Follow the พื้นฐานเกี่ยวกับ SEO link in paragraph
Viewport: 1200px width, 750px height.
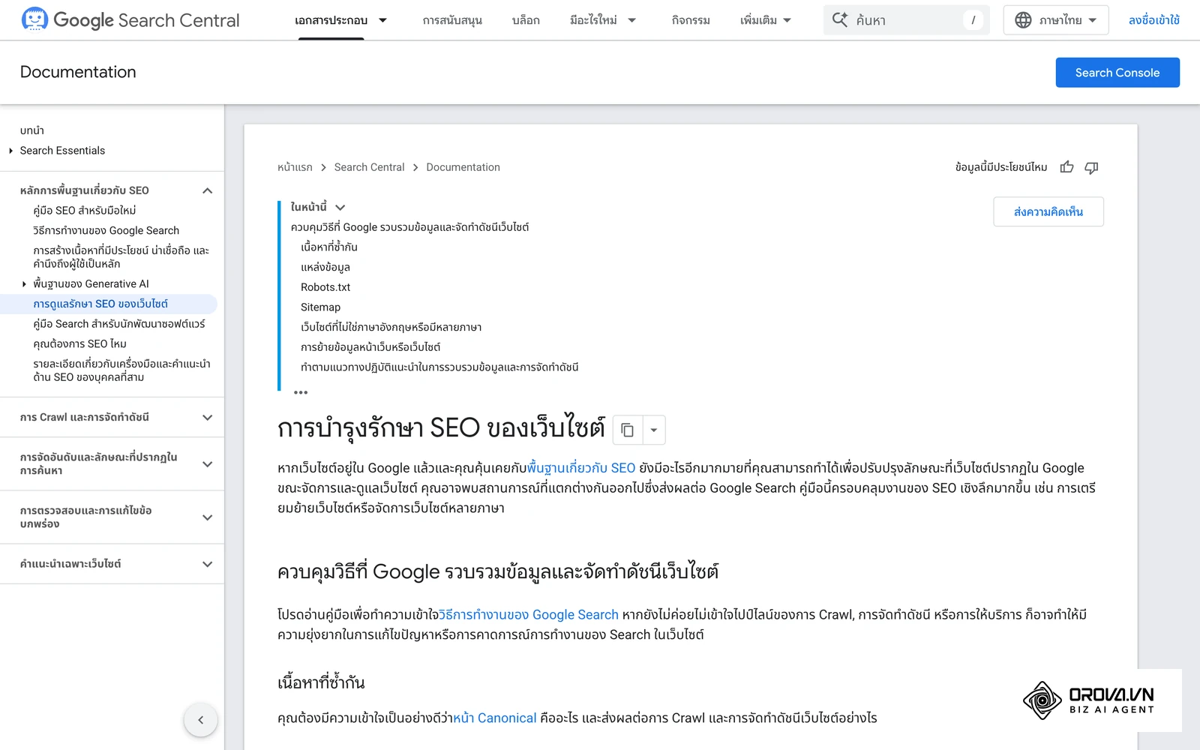click(581, 468)
